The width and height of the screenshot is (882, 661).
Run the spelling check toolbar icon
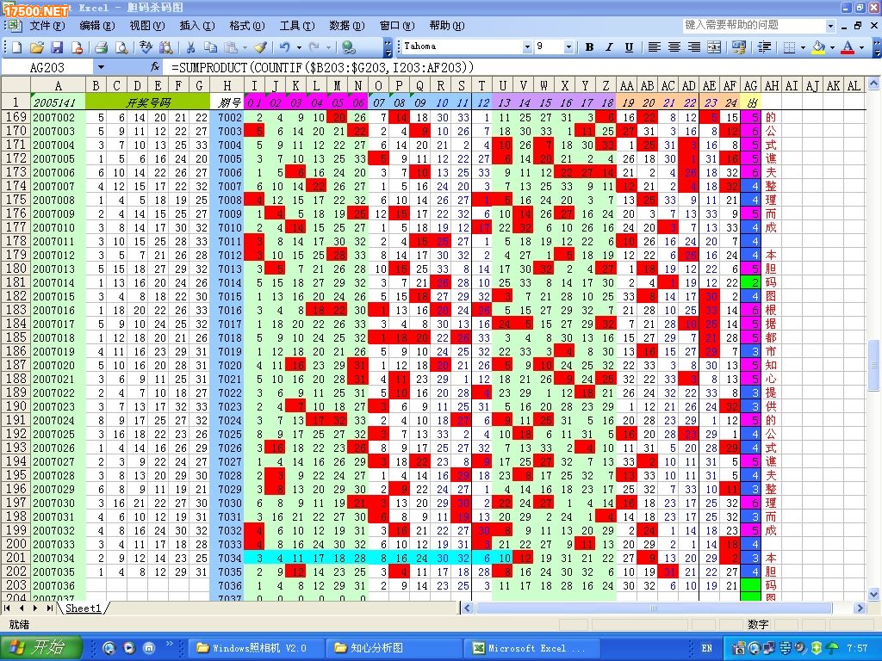(x=146, y=48)
